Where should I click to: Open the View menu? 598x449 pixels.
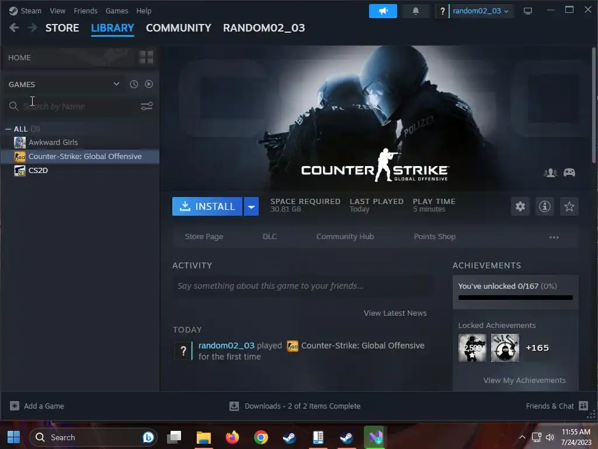(x=58, y=11)
